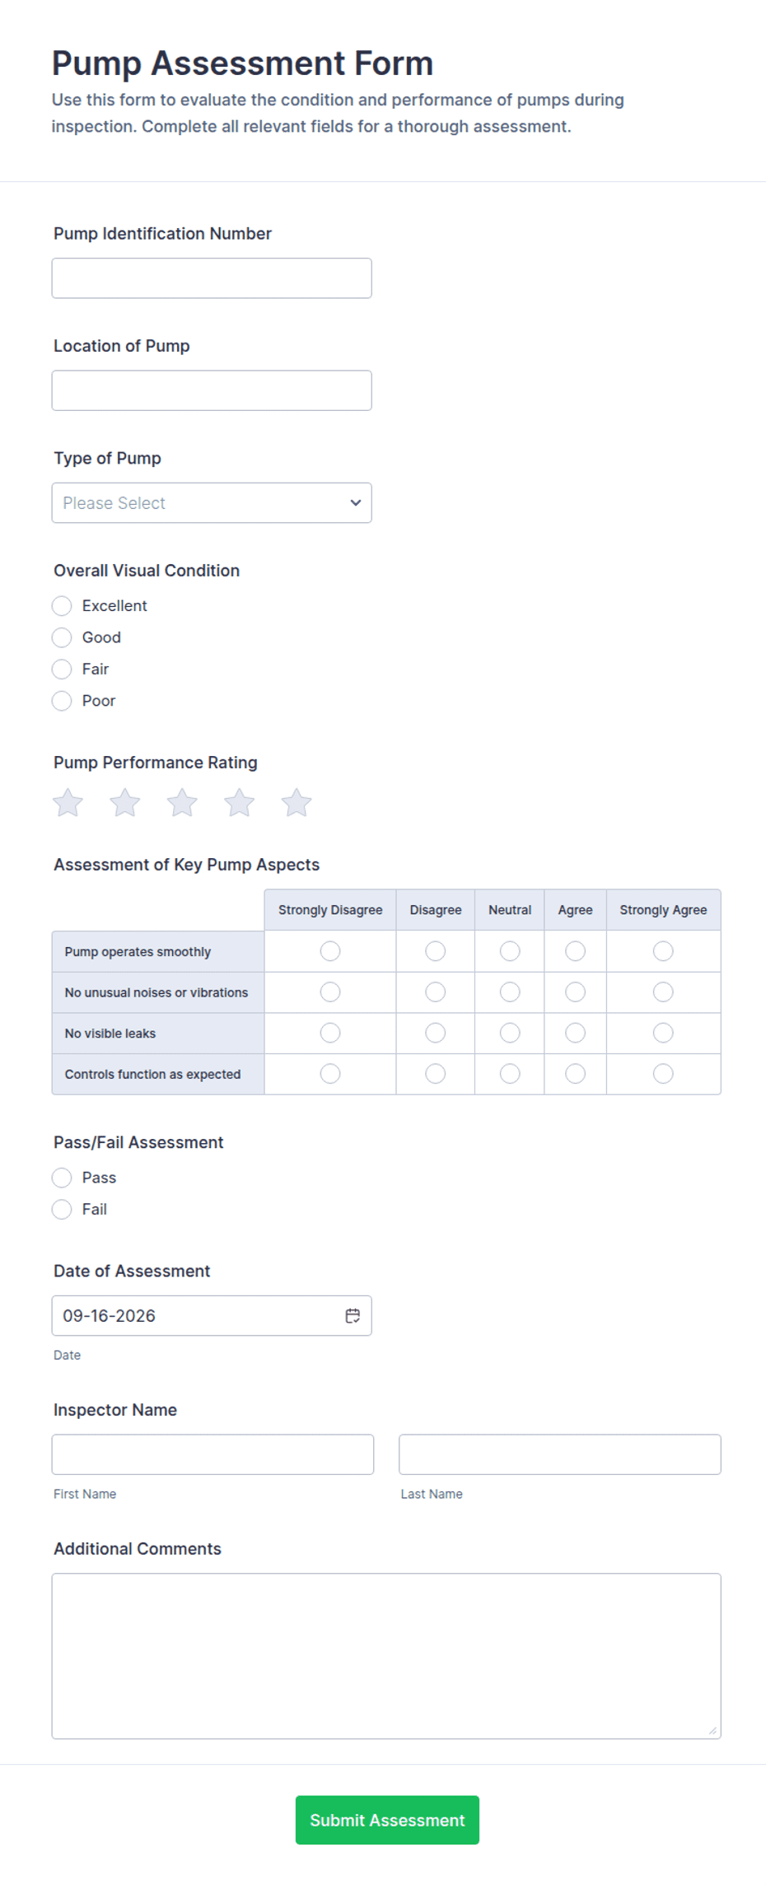This screenshot has width=766, height=1885.
Task: Focus the inspector Last Name field
Action: point(560,1454)
